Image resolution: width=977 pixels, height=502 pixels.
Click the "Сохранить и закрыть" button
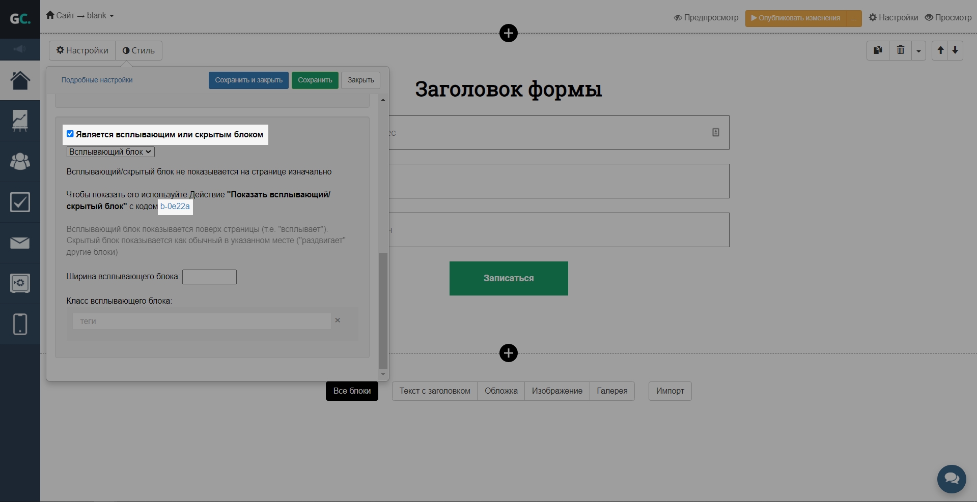coord(248,80)
